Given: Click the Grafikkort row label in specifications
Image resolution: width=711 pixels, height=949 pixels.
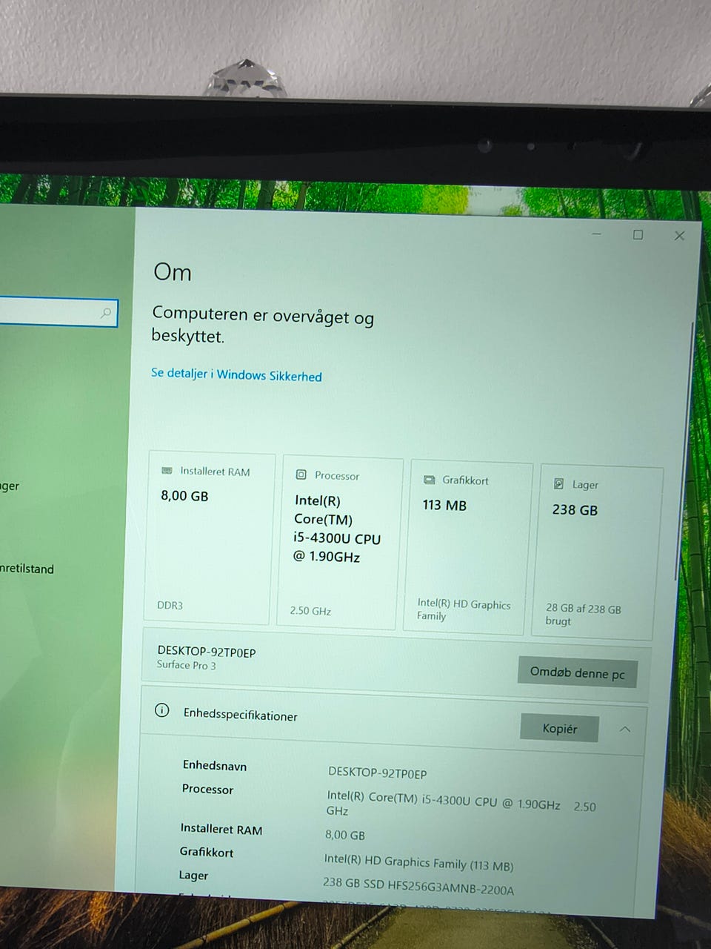Looking at the screenshot, I should [x=206, y=852].
